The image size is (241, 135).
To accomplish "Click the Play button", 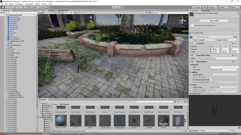I will [114, 7].
